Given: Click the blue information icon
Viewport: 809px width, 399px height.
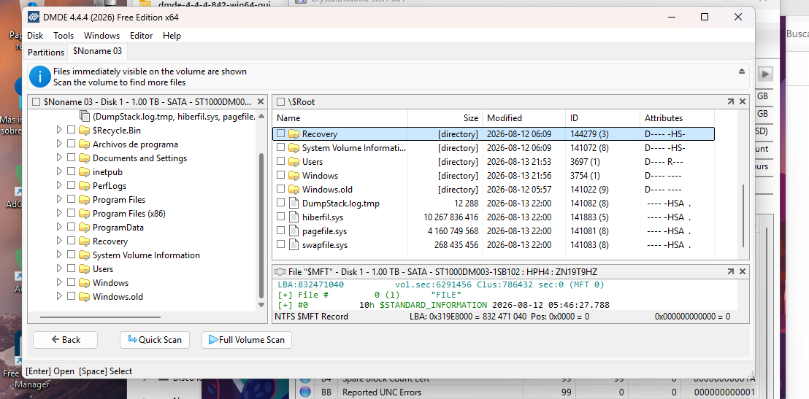Looking at the screenshot, I should (39, 77).
